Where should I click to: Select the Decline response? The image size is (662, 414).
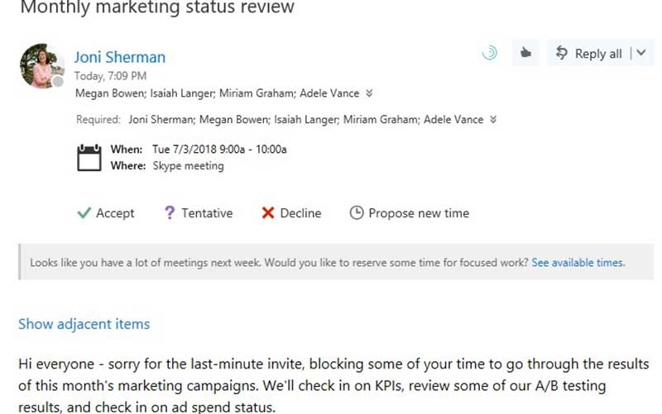tap(300, 213)
